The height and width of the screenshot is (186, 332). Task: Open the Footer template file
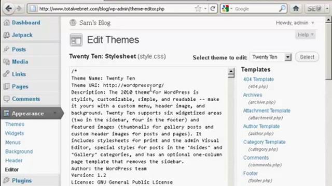click(x=251, y=174)
